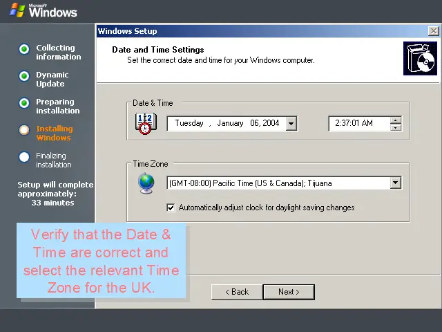Click the Windows flag logo
Image resolution: width=442 pixels, height=332 pixels.
point(17,10)
